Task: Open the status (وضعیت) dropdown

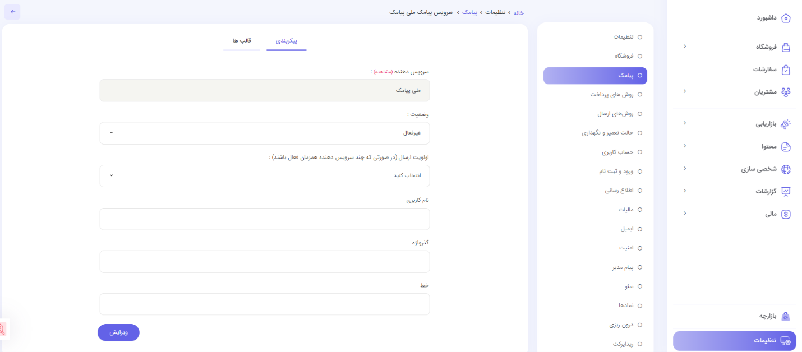Action: pyautogui.click(x=264, y=133)
